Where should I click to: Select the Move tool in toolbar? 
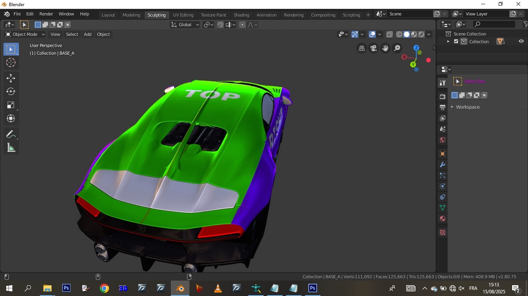11,78
